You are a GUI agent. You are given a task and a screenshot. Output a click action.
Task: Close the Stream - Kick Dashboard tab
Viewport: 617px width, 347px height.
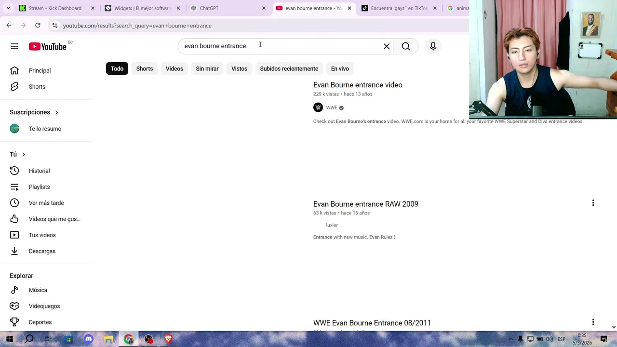pyautogui.click(x=93, y=8)
